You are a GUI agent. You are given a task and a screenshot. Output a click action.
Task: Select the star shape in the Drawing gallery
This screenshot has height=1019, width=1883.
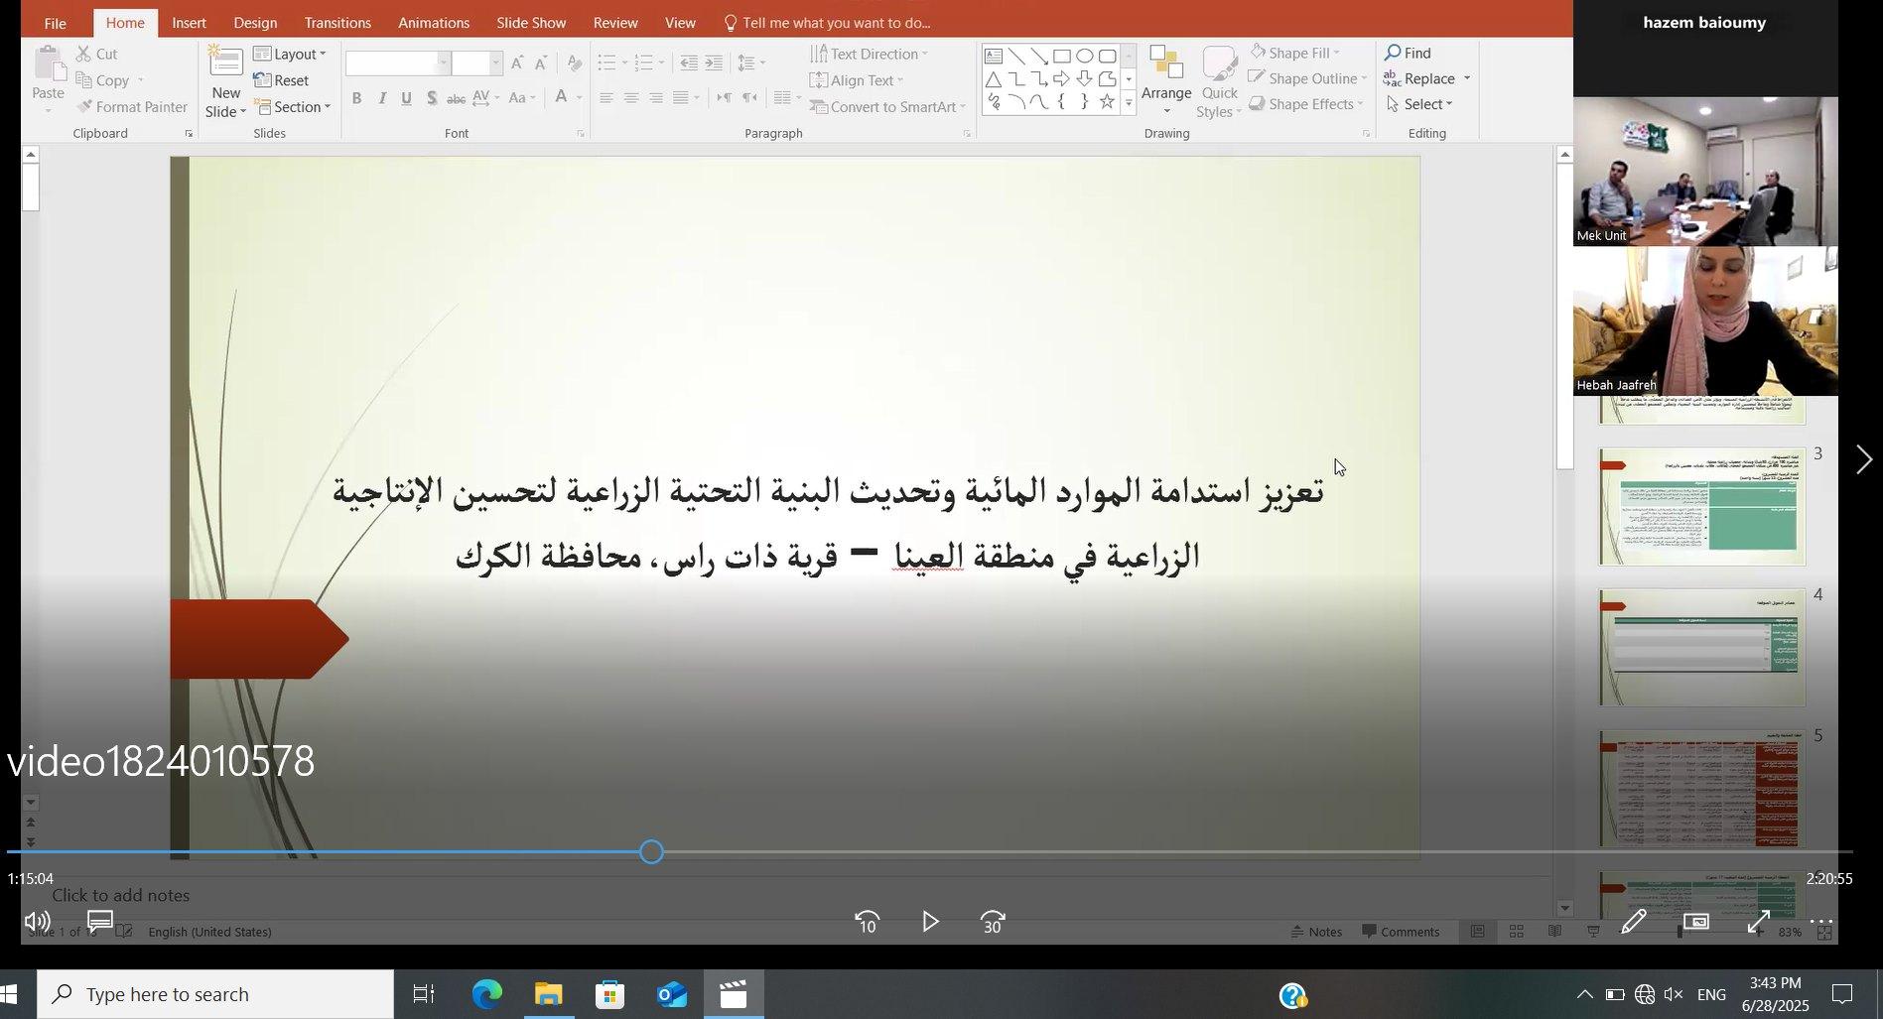[1107, 101]
